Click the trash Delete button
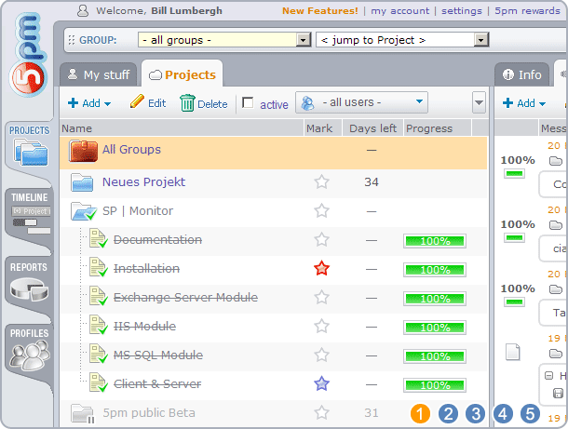The image size is (568, 429). coord(204,103)
